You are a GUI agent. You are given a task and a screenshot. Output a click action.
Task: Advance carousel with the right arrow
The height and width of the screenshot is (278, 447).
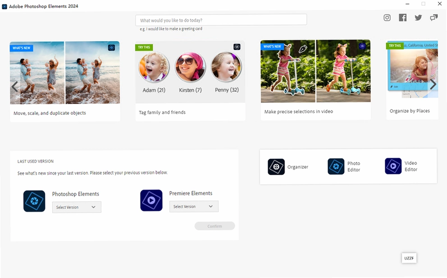pos(433,84)
